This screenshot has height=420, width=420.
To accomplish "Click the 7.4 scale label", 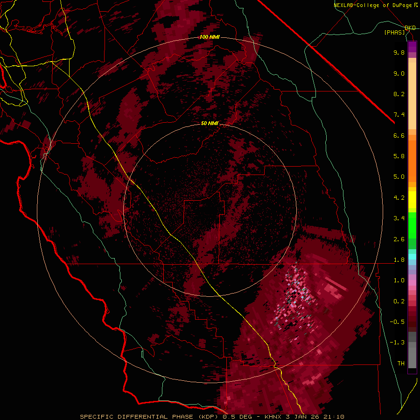I will (399, 115).
